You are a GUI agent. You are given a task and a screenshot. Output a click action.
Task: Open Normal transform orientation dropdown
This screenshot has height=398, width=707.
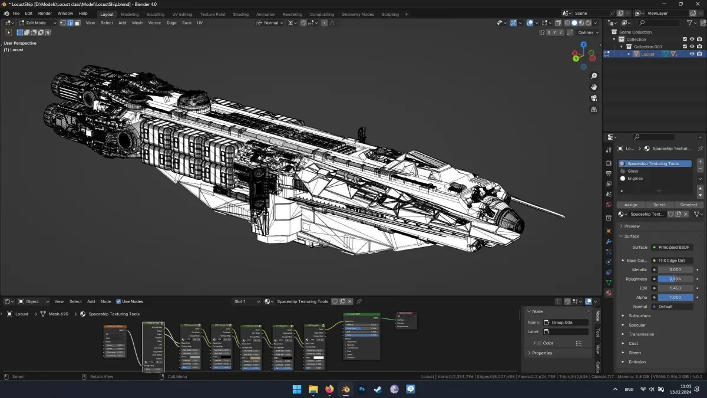(x=270, y=23)
